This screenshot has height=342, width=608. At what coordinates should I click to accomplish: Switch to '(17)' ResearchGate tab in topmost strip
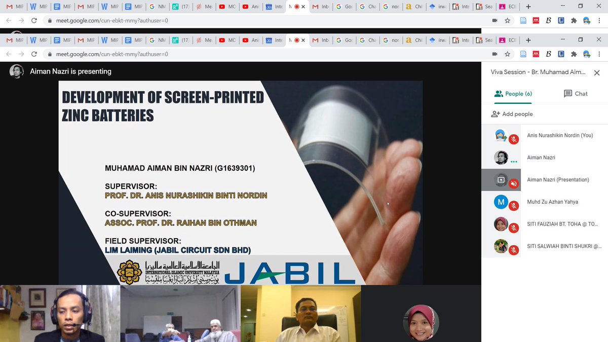click(x=180, y=7)
